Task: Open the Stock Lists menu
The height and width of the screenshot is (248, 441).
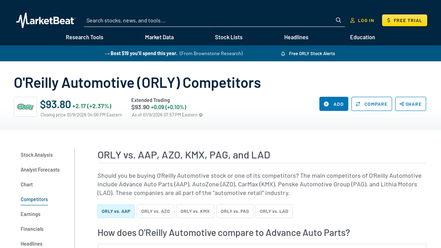Action: coord(229,37)
